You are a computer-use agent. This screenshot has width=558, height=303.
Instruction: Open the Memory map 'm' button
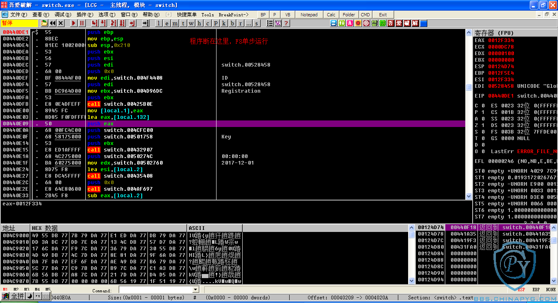[x=175, y=23]
